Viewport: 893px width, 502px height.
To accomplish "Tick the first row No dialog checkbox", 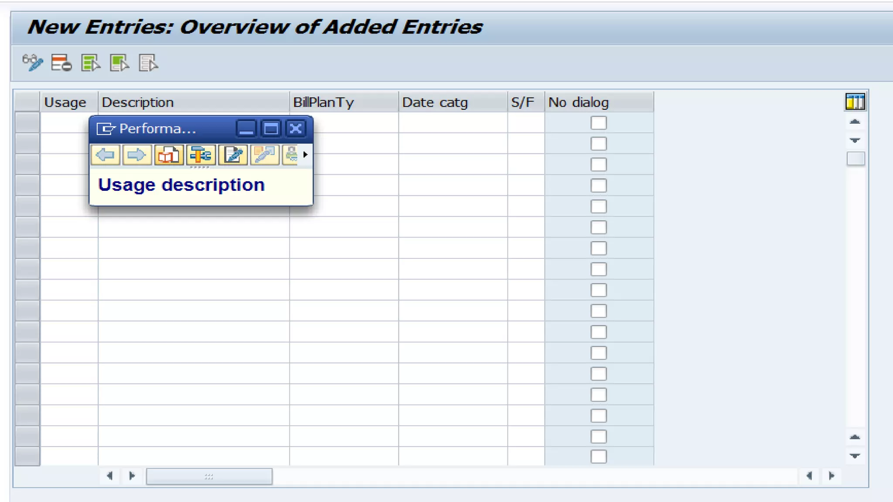I will coord(598,123).
